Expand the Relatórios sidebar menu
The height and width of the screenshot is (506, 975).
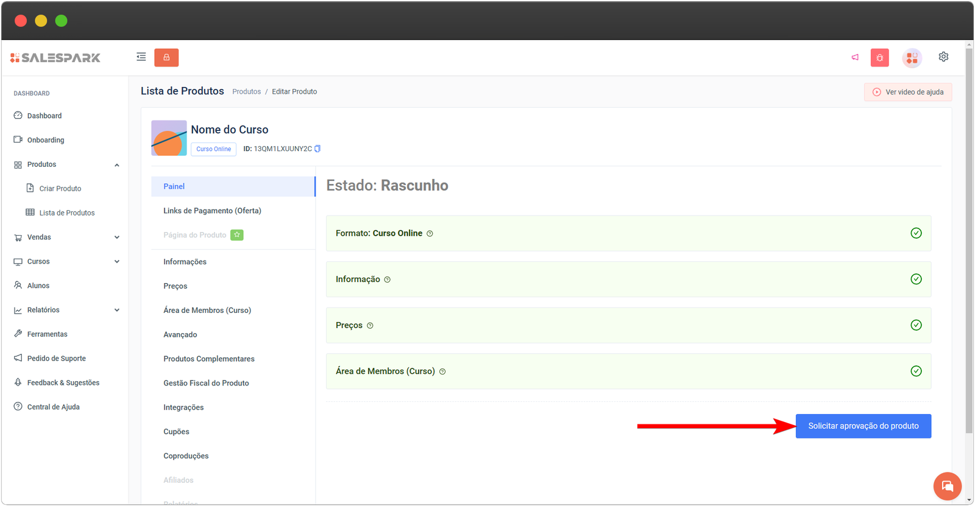pos(116,310)
